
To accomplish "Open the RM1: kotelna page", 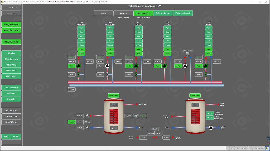I will (x=11, y=59).
